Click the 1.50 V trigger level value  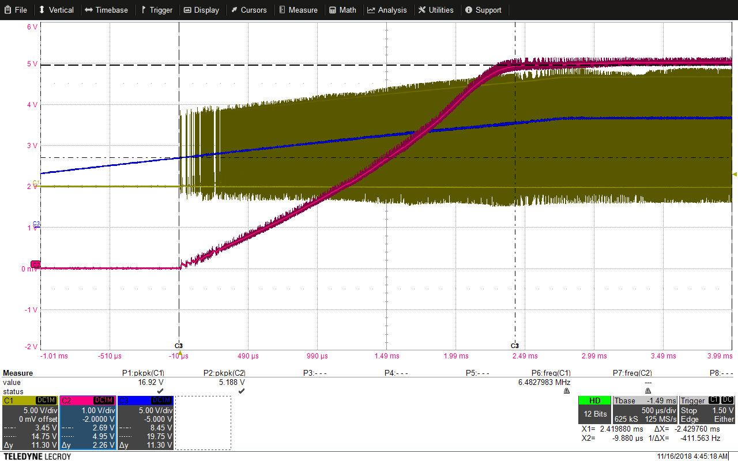point(723,410)
